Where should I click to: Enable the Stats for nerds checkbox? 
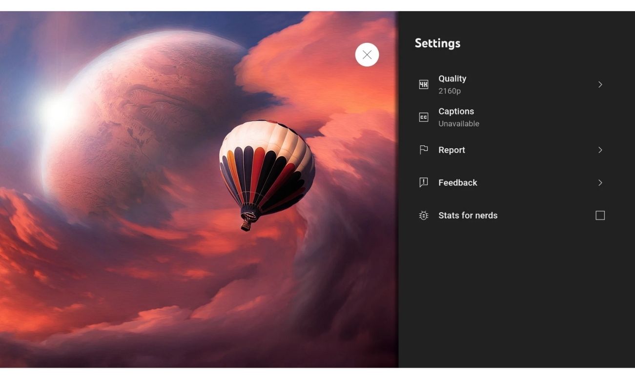(600, 215)
